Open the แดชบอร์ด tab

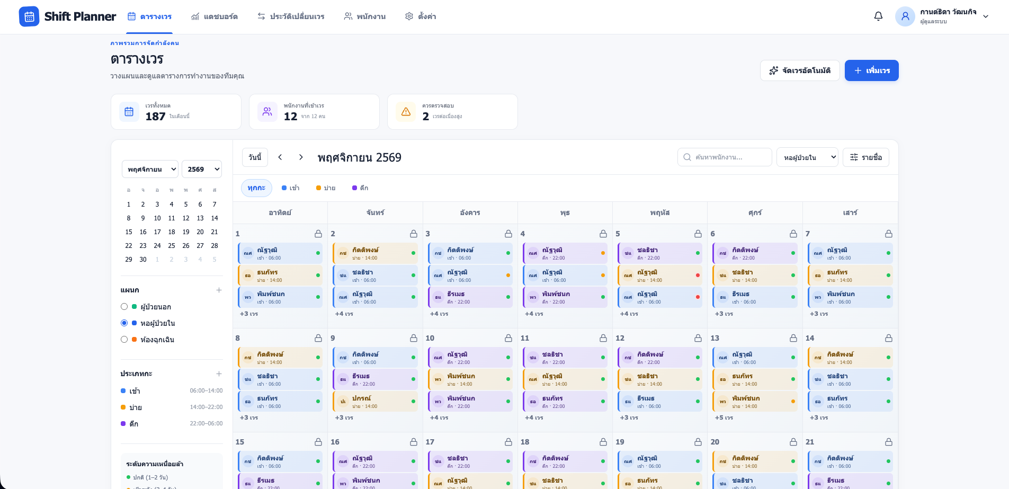pos(215,16)
